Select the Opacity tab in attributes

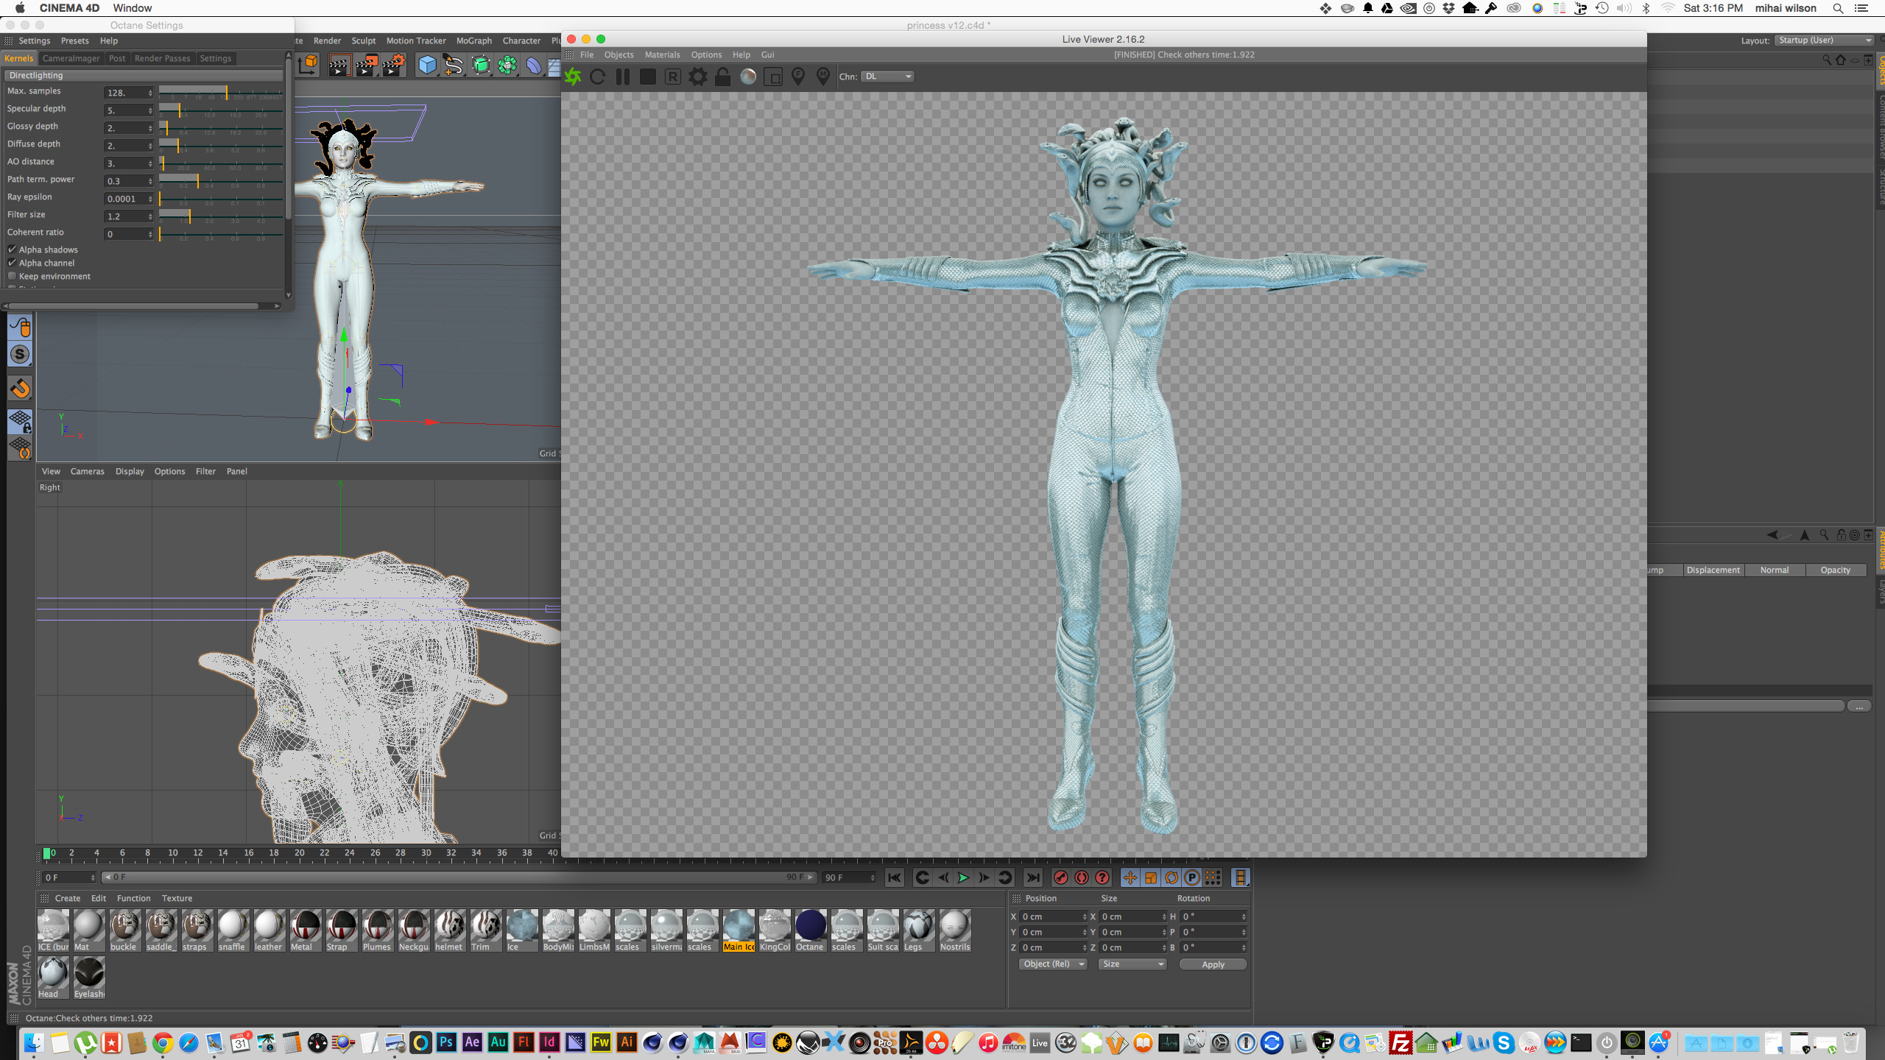1835,570
